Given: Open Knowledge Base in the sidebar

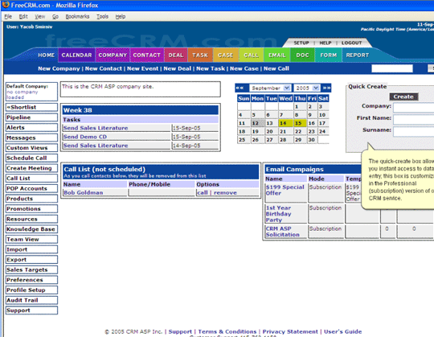Looking at the screenshot, I should tap(31, 229).
